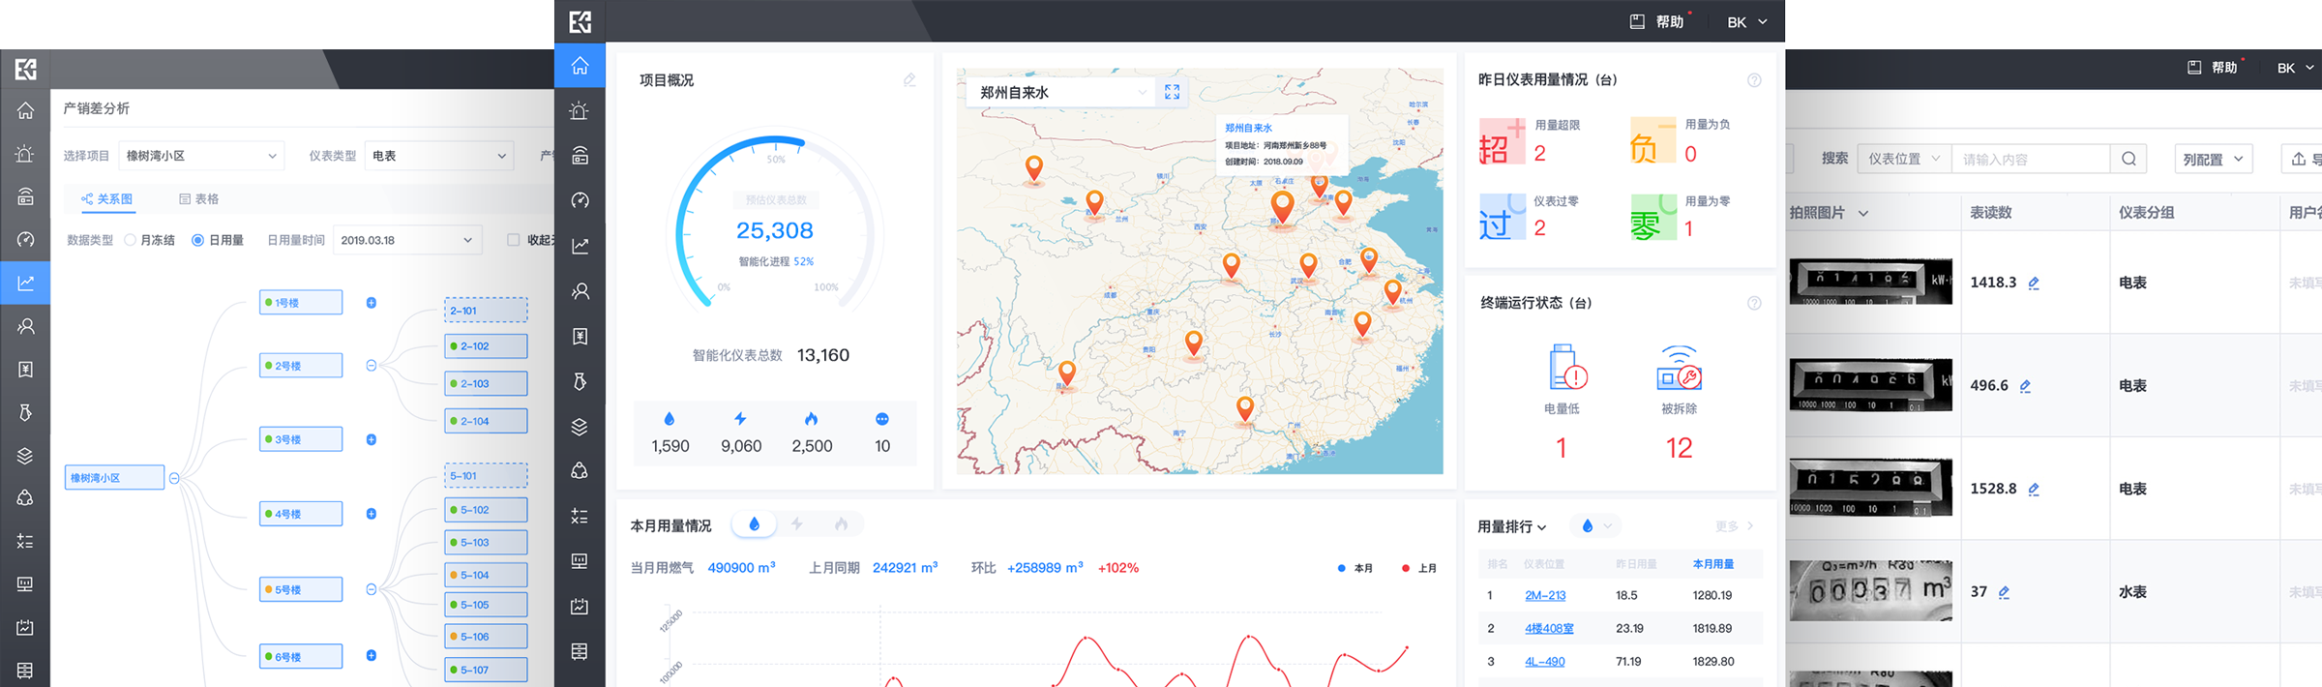Click the alarm siren icon in the 产销差分析 sidebar
This screenshot has width=2322, height=687.
[25, 154]
